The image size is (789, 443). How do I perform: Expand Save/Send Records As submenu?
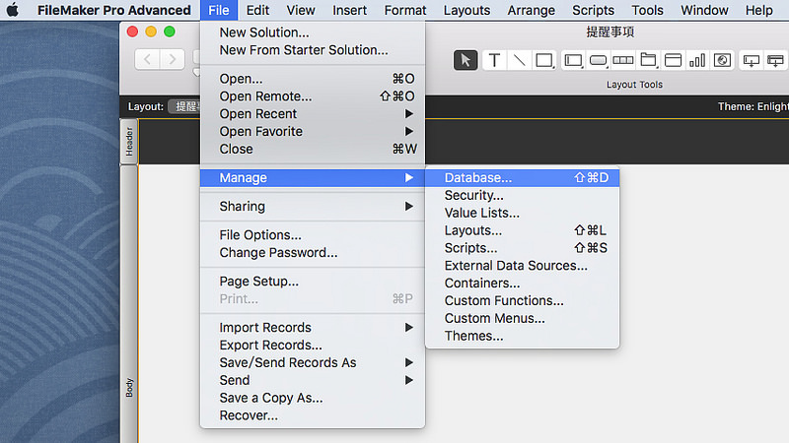pyautogui.click(x=313, y=362)
